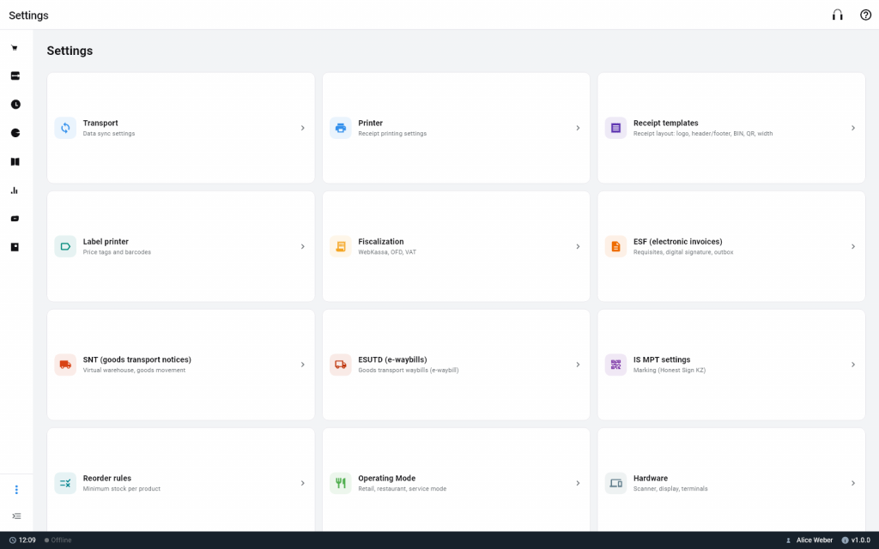Click the Alice Weber user name
The width and height of the screenshot is (879, 549).
pos(814,540)
